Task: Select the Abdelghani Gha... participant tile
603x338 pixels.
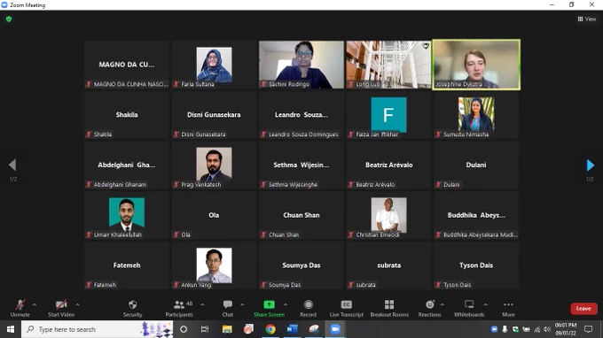Action: 127,165
